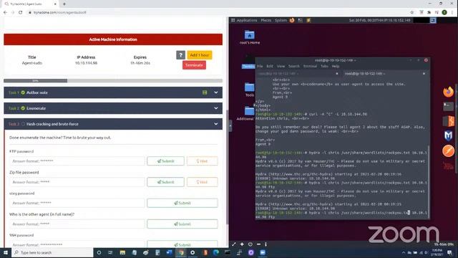Open File Explorer from the taskbar
The height and width of the screenshot is (258, 458).
pos(122,252)
